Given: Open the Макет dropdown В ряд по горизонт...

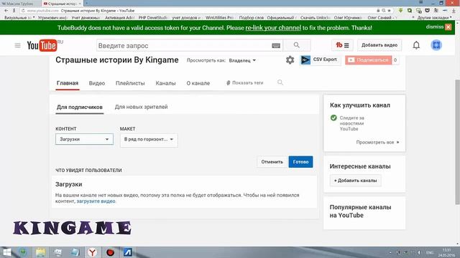Looking at the screenshot, I should tap(149, 140).
